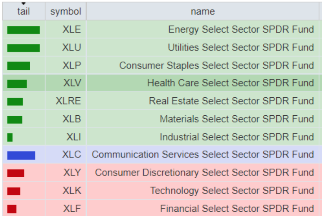The height and width of the screenshot is (216, 322).
Task: Select the XLF symbol cell
Action: (72, 209)
